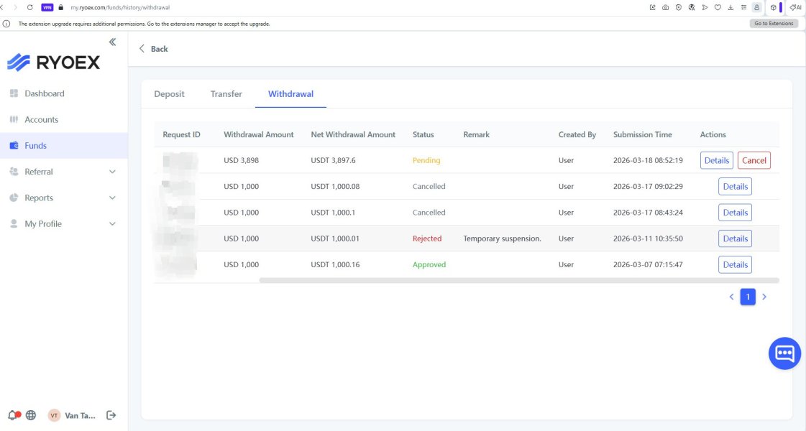Image resolution: width=806 pixels, height=431 pixels.
Task: Open the live chat bubble icon
Action: [x=784, y=353]
